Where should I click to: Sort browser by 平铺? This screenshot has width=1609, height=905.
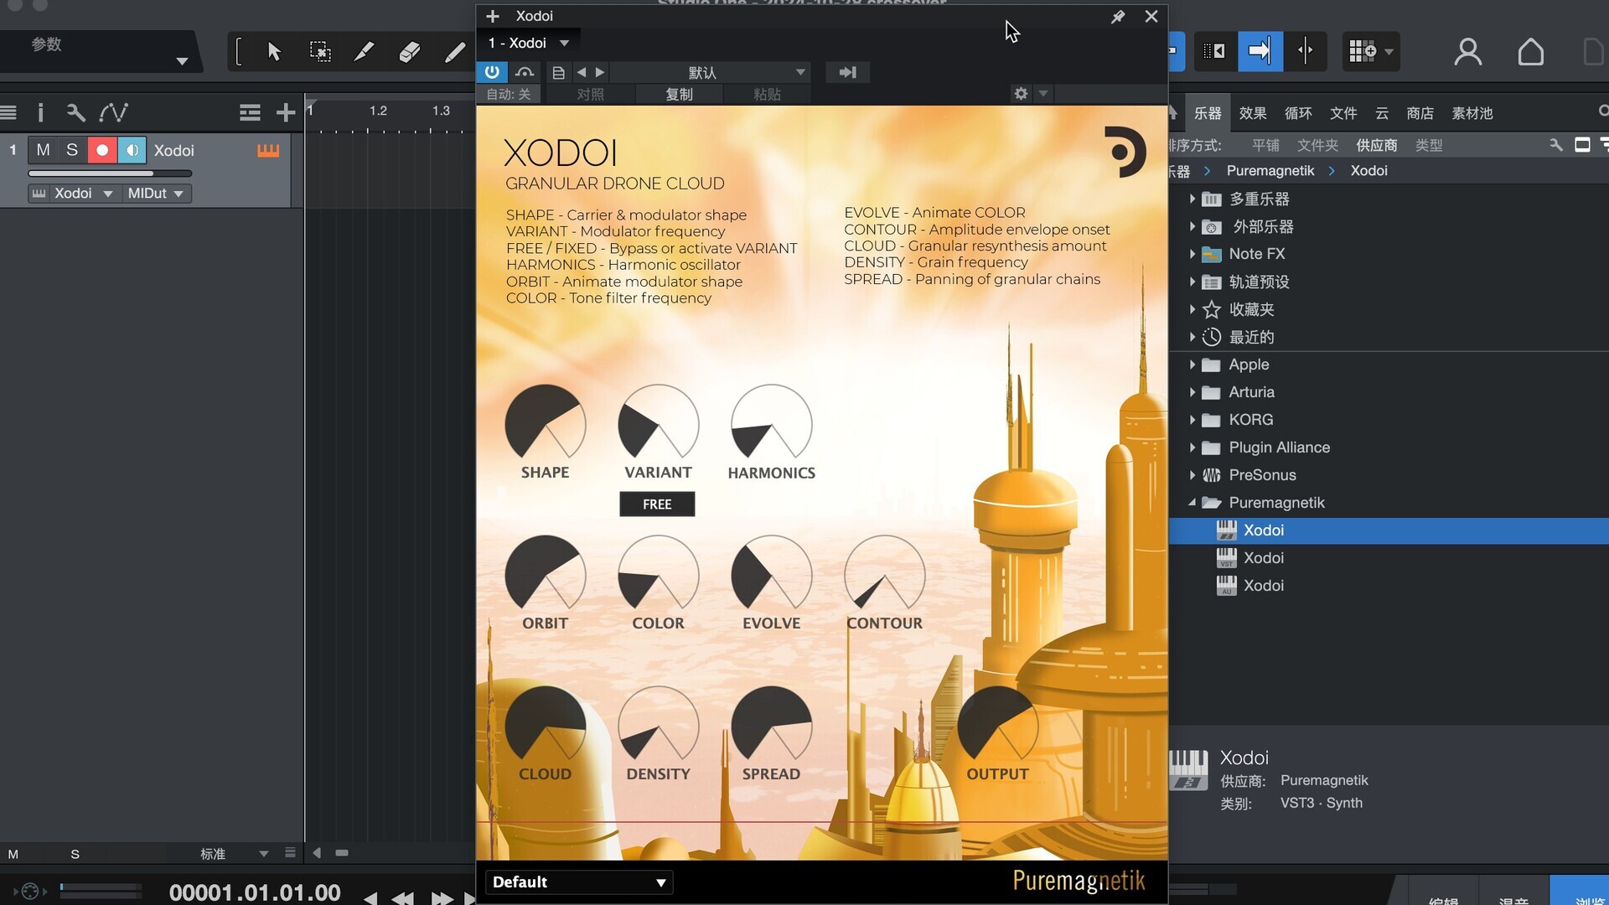click(x=1265, y=145)
